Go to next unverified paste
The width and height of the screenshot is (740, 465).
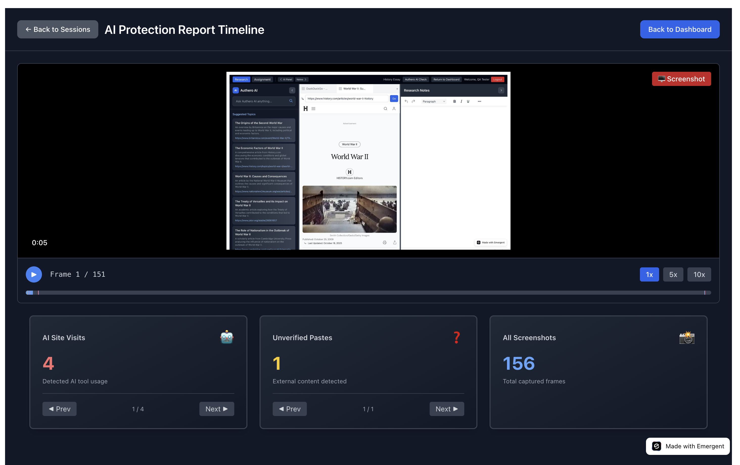(x=447, y=409)
